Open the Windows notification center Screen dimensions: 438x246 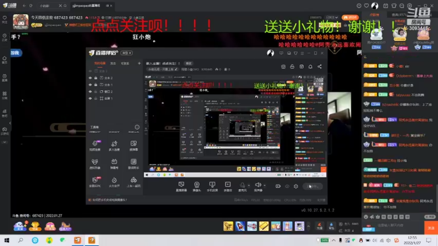click(429, 240)
